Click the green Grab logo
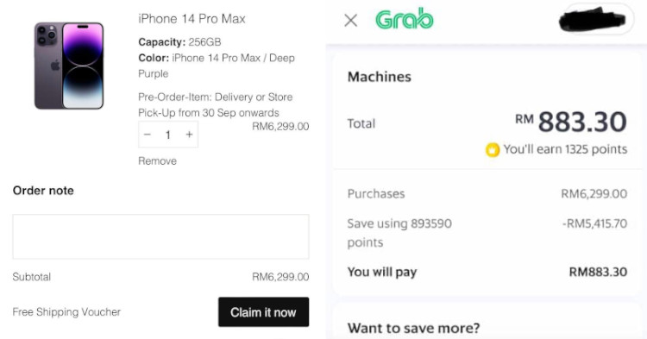Screen dimensions: 647x339 pos(405,19)
